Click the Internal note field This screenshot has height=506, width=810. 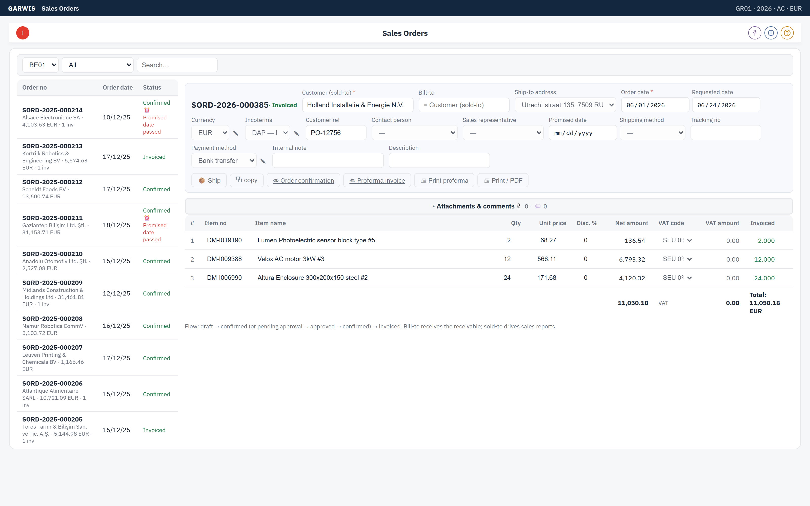[328, 161]
